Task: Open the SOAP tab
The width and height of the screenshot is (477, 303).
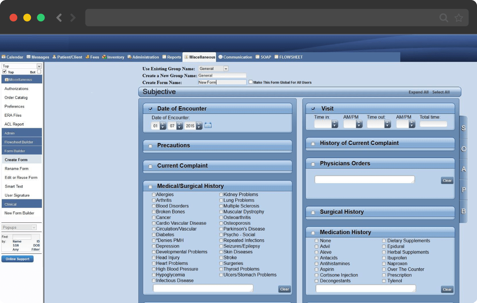Action: point(263,57)
